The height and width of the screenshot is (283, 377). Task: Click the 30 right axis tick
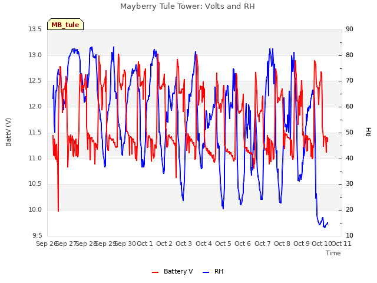click(349, 183)
